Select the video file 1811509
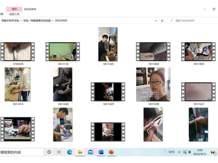The image size is (218, 163). 153,85
